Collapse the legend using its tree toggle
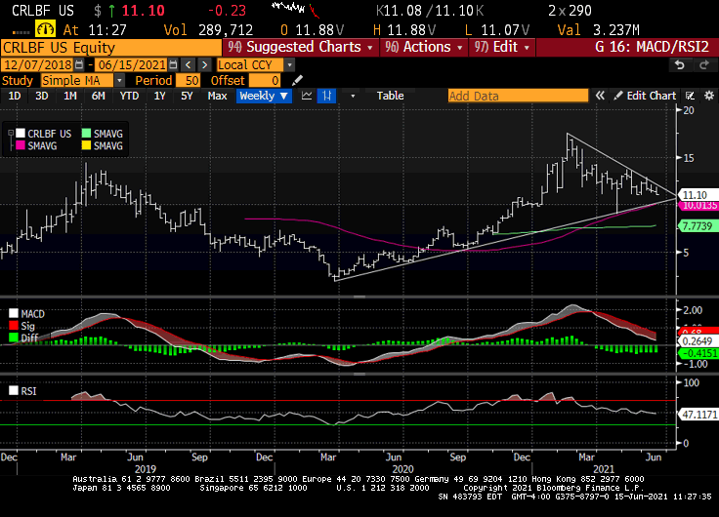The width and height of the screenshot is (719, 517). click(11, 134)
